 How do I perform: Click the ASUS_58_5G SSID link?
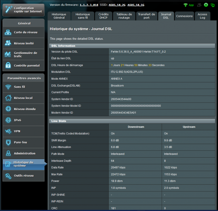[x=136, y=5]
